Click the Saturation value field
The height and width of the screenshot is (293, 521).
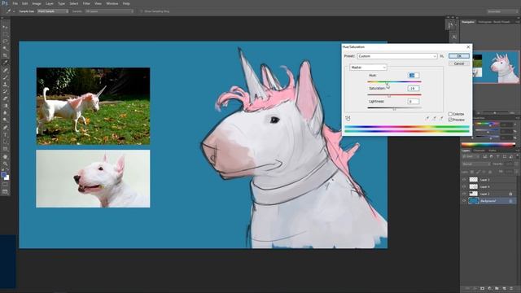[414, 89]
